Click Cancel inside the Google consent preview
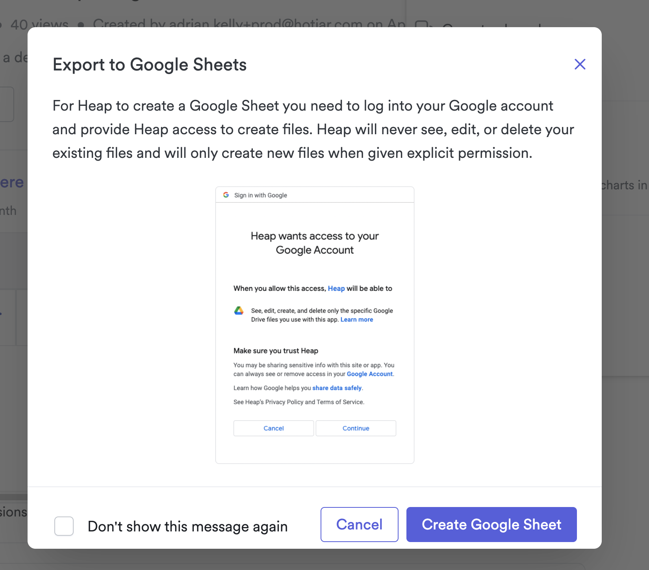Screen dimensions: 649x570 (x=273, y=428)
